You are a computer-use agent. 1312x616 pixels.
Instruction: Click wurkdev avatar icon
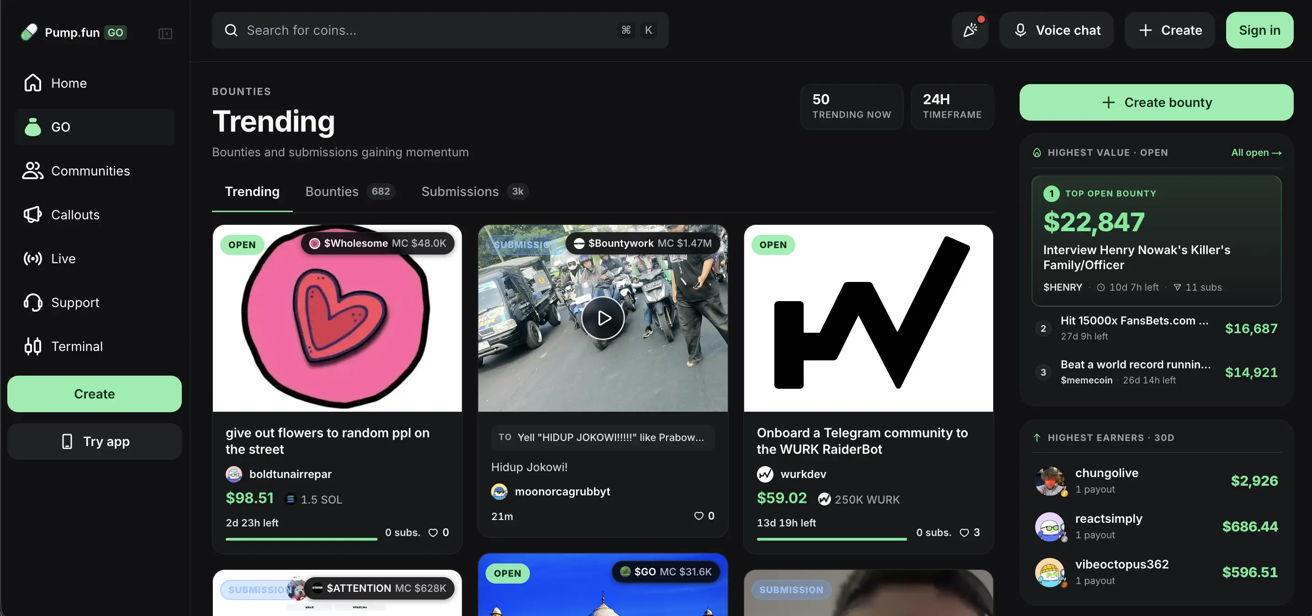(x=764, y=474)
